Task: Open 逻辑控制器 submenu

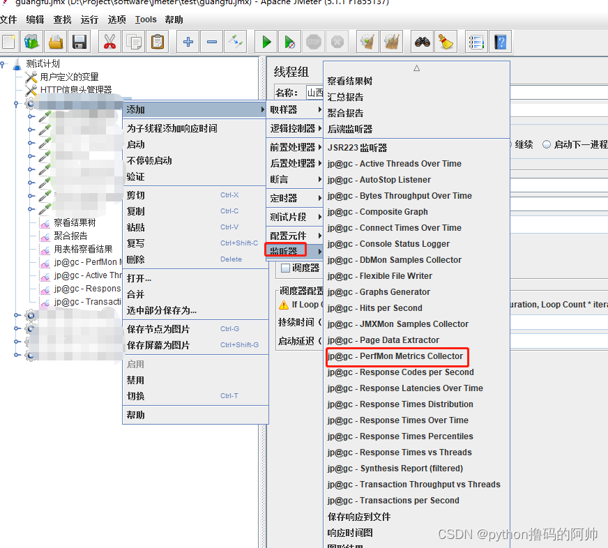Action: [295, 128]
